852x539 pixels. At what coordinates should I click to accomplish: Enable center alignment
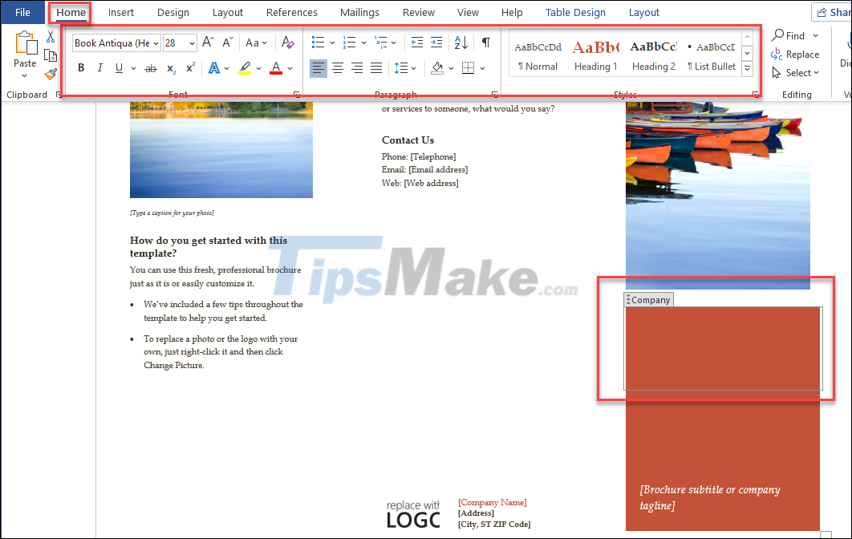337,68
